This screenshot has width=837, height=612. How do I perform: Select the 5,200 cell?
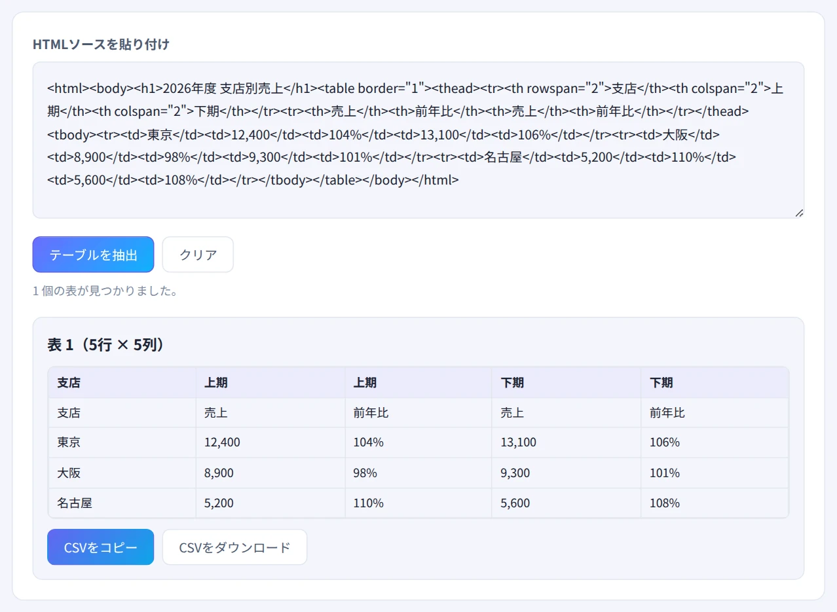(x=270, y=503)
